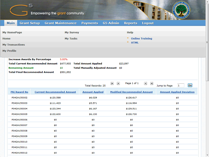Click Logout in the navigation bar

coord(148,23)
